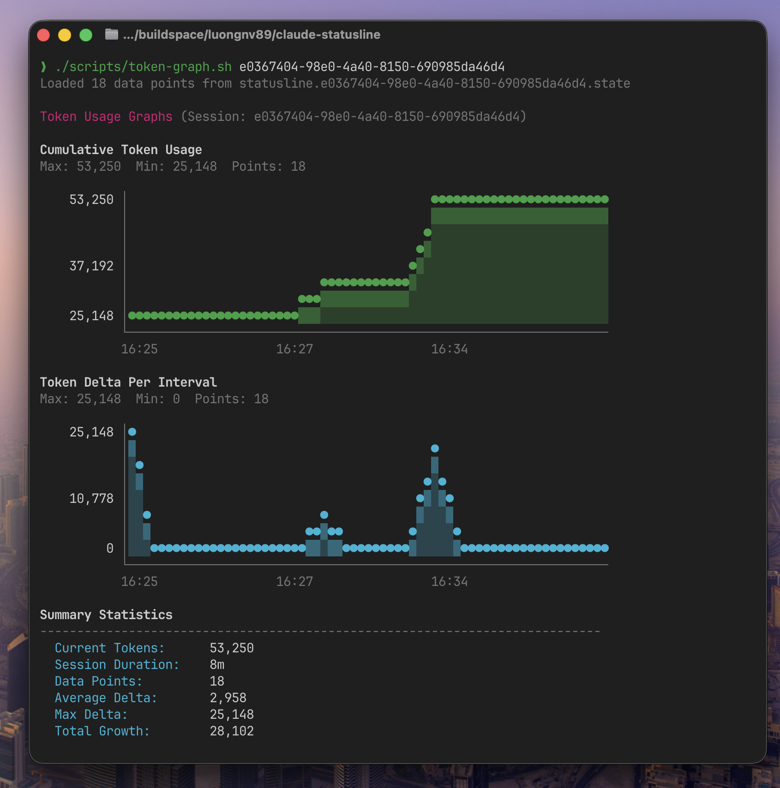
Task: Click the green dot at the step near 16:34
Action: 427,233
